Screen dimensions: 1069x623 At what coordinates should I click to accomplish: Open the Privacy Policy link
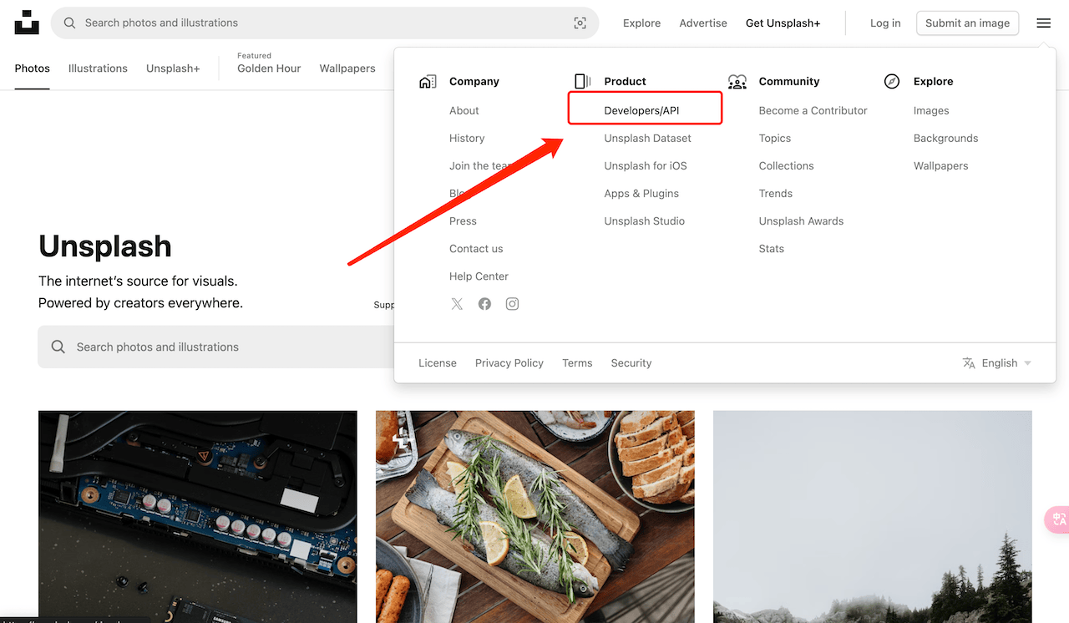click(x=509, y=363)
